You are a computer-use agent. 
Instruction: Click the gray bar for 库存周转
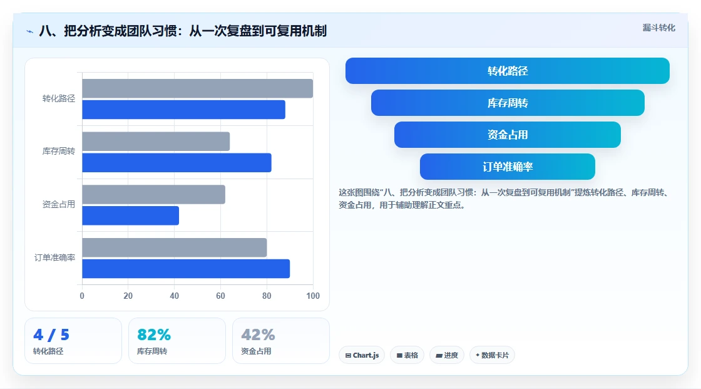156,142
